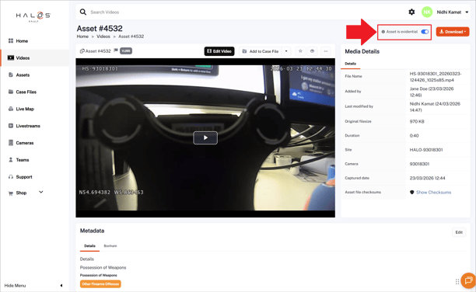
Task: Click the flag icon beside Asset #4532
Action: [116, 50]
